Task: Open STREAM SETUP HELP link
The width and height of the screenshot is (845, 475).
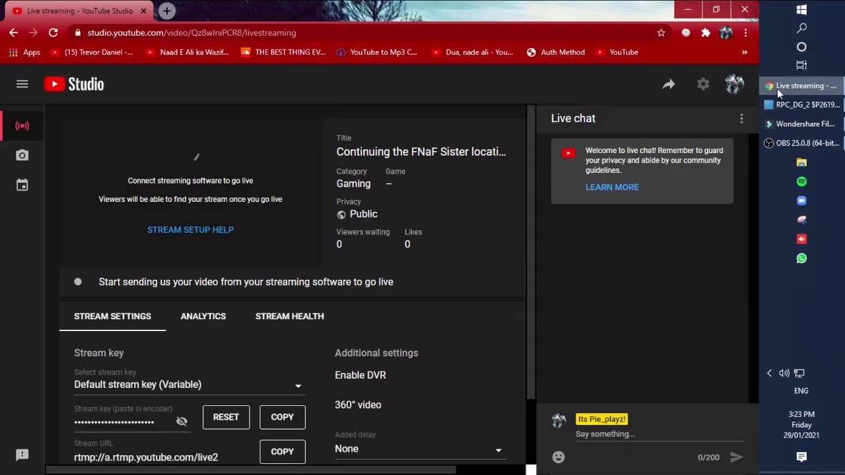Action: [190, 230]
